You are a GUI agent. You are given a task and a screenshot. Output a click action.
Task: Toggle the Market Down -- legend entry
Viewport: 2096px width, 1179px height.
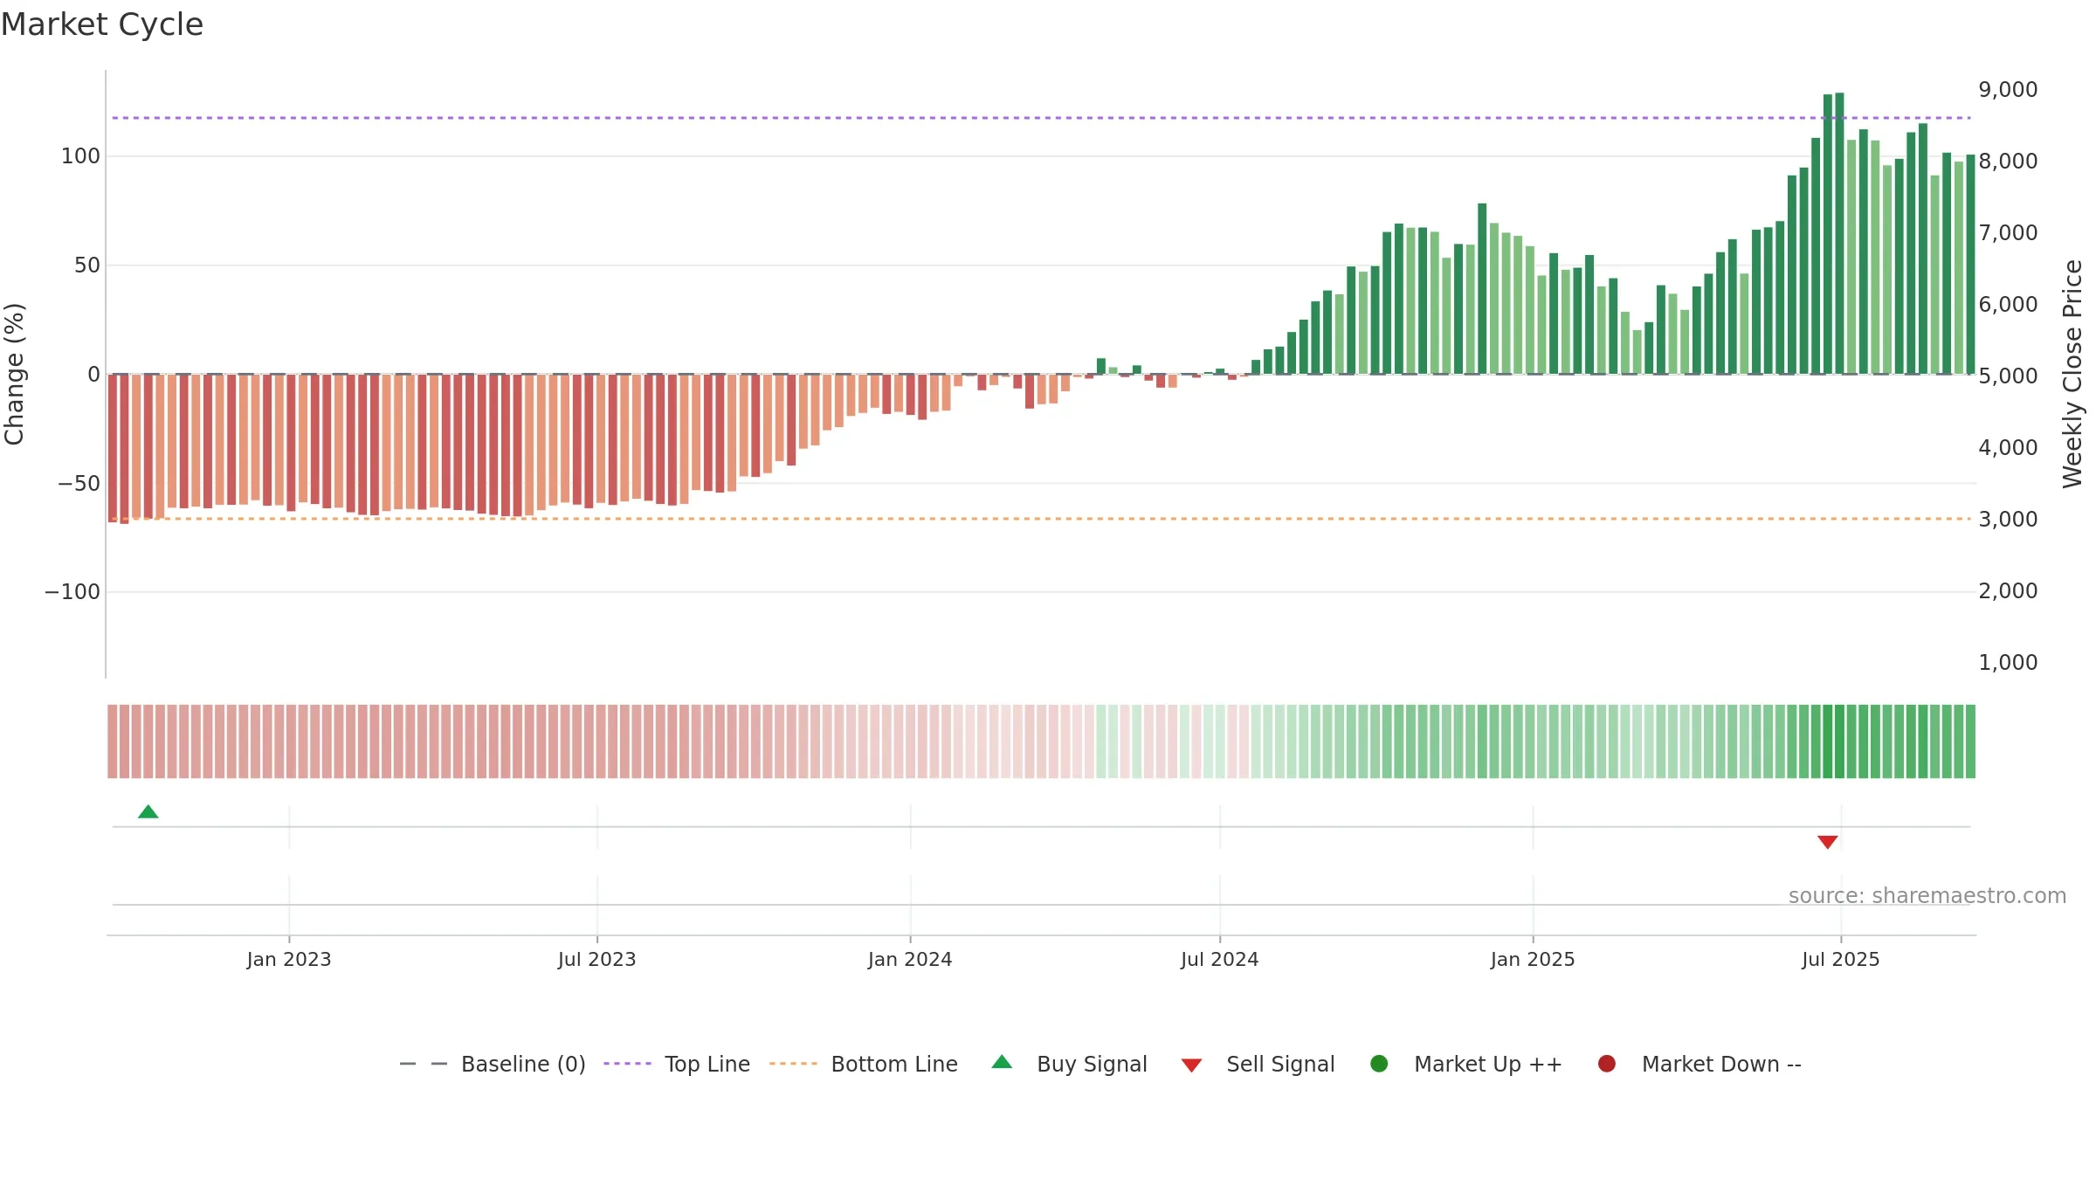point(1700,1064)
